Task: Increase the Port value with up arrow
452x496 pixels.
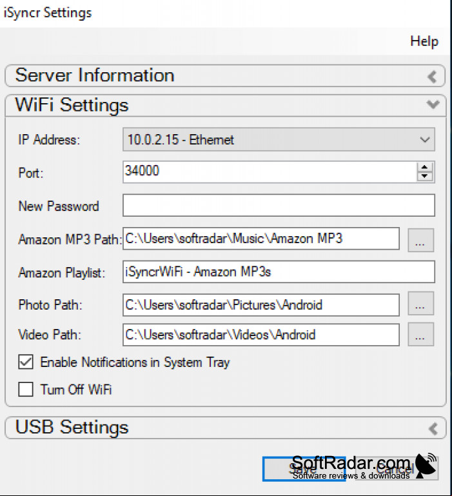Action: [x=424, y=168]
